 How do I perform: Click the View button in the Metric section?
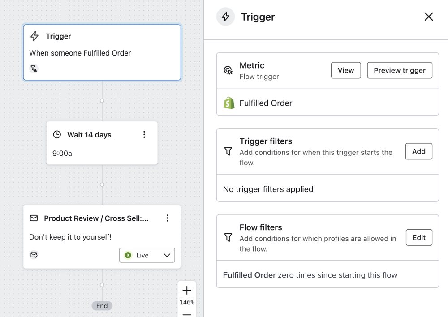coord(345,70)
